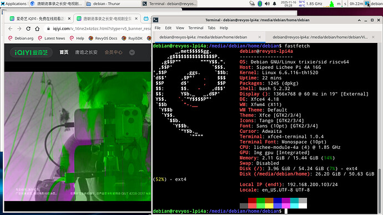Open the Debian.org bookmark
Viewport: 383px width, 215px height.
[21, 38]
